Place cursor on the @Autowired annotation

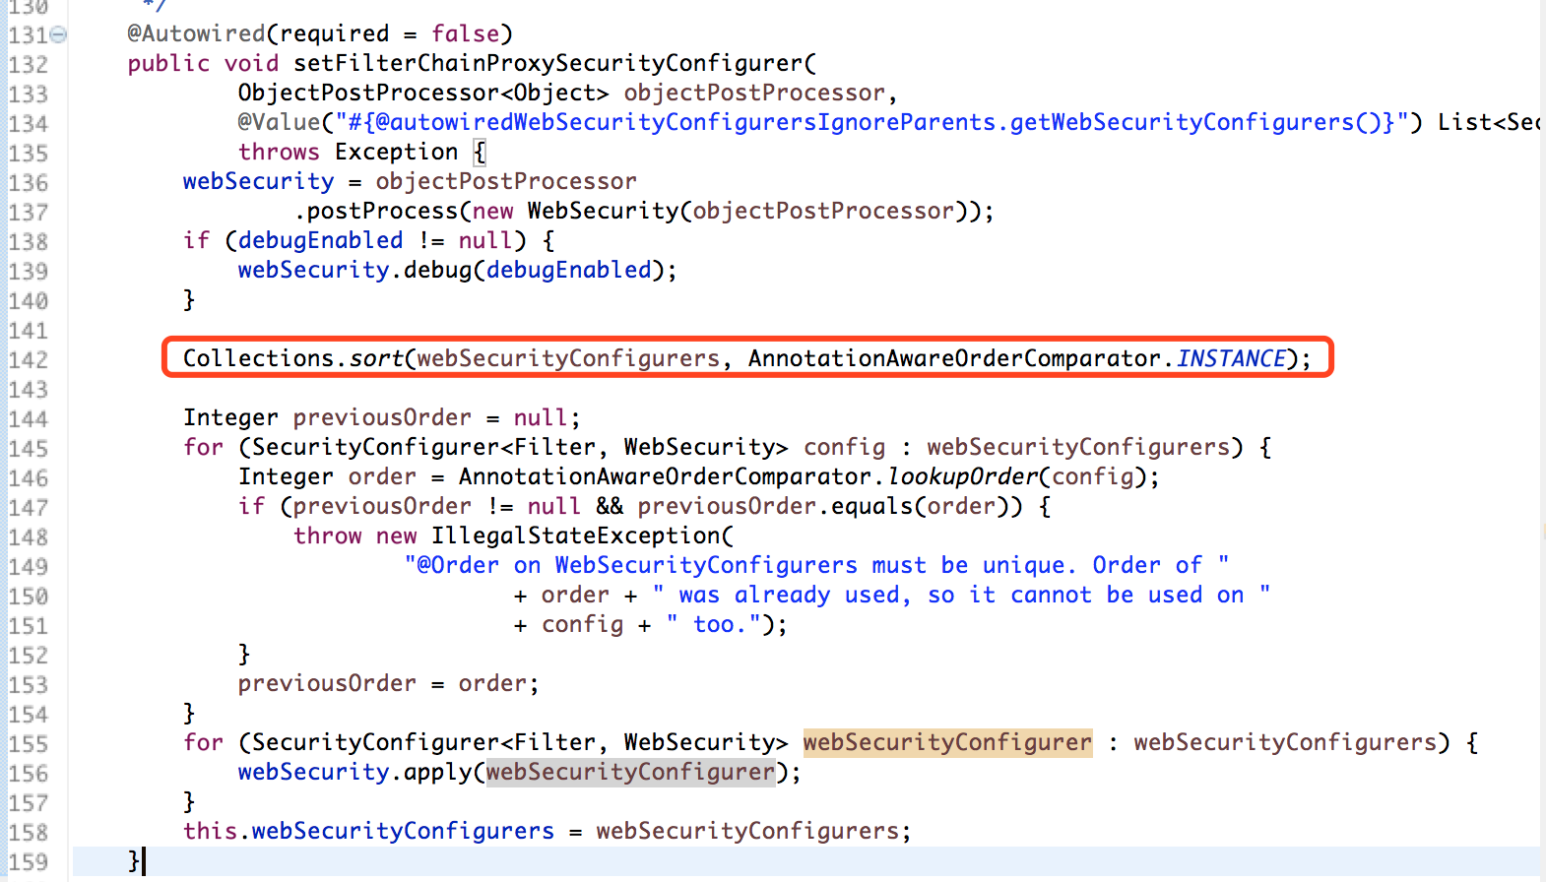[x=196, y=33]
